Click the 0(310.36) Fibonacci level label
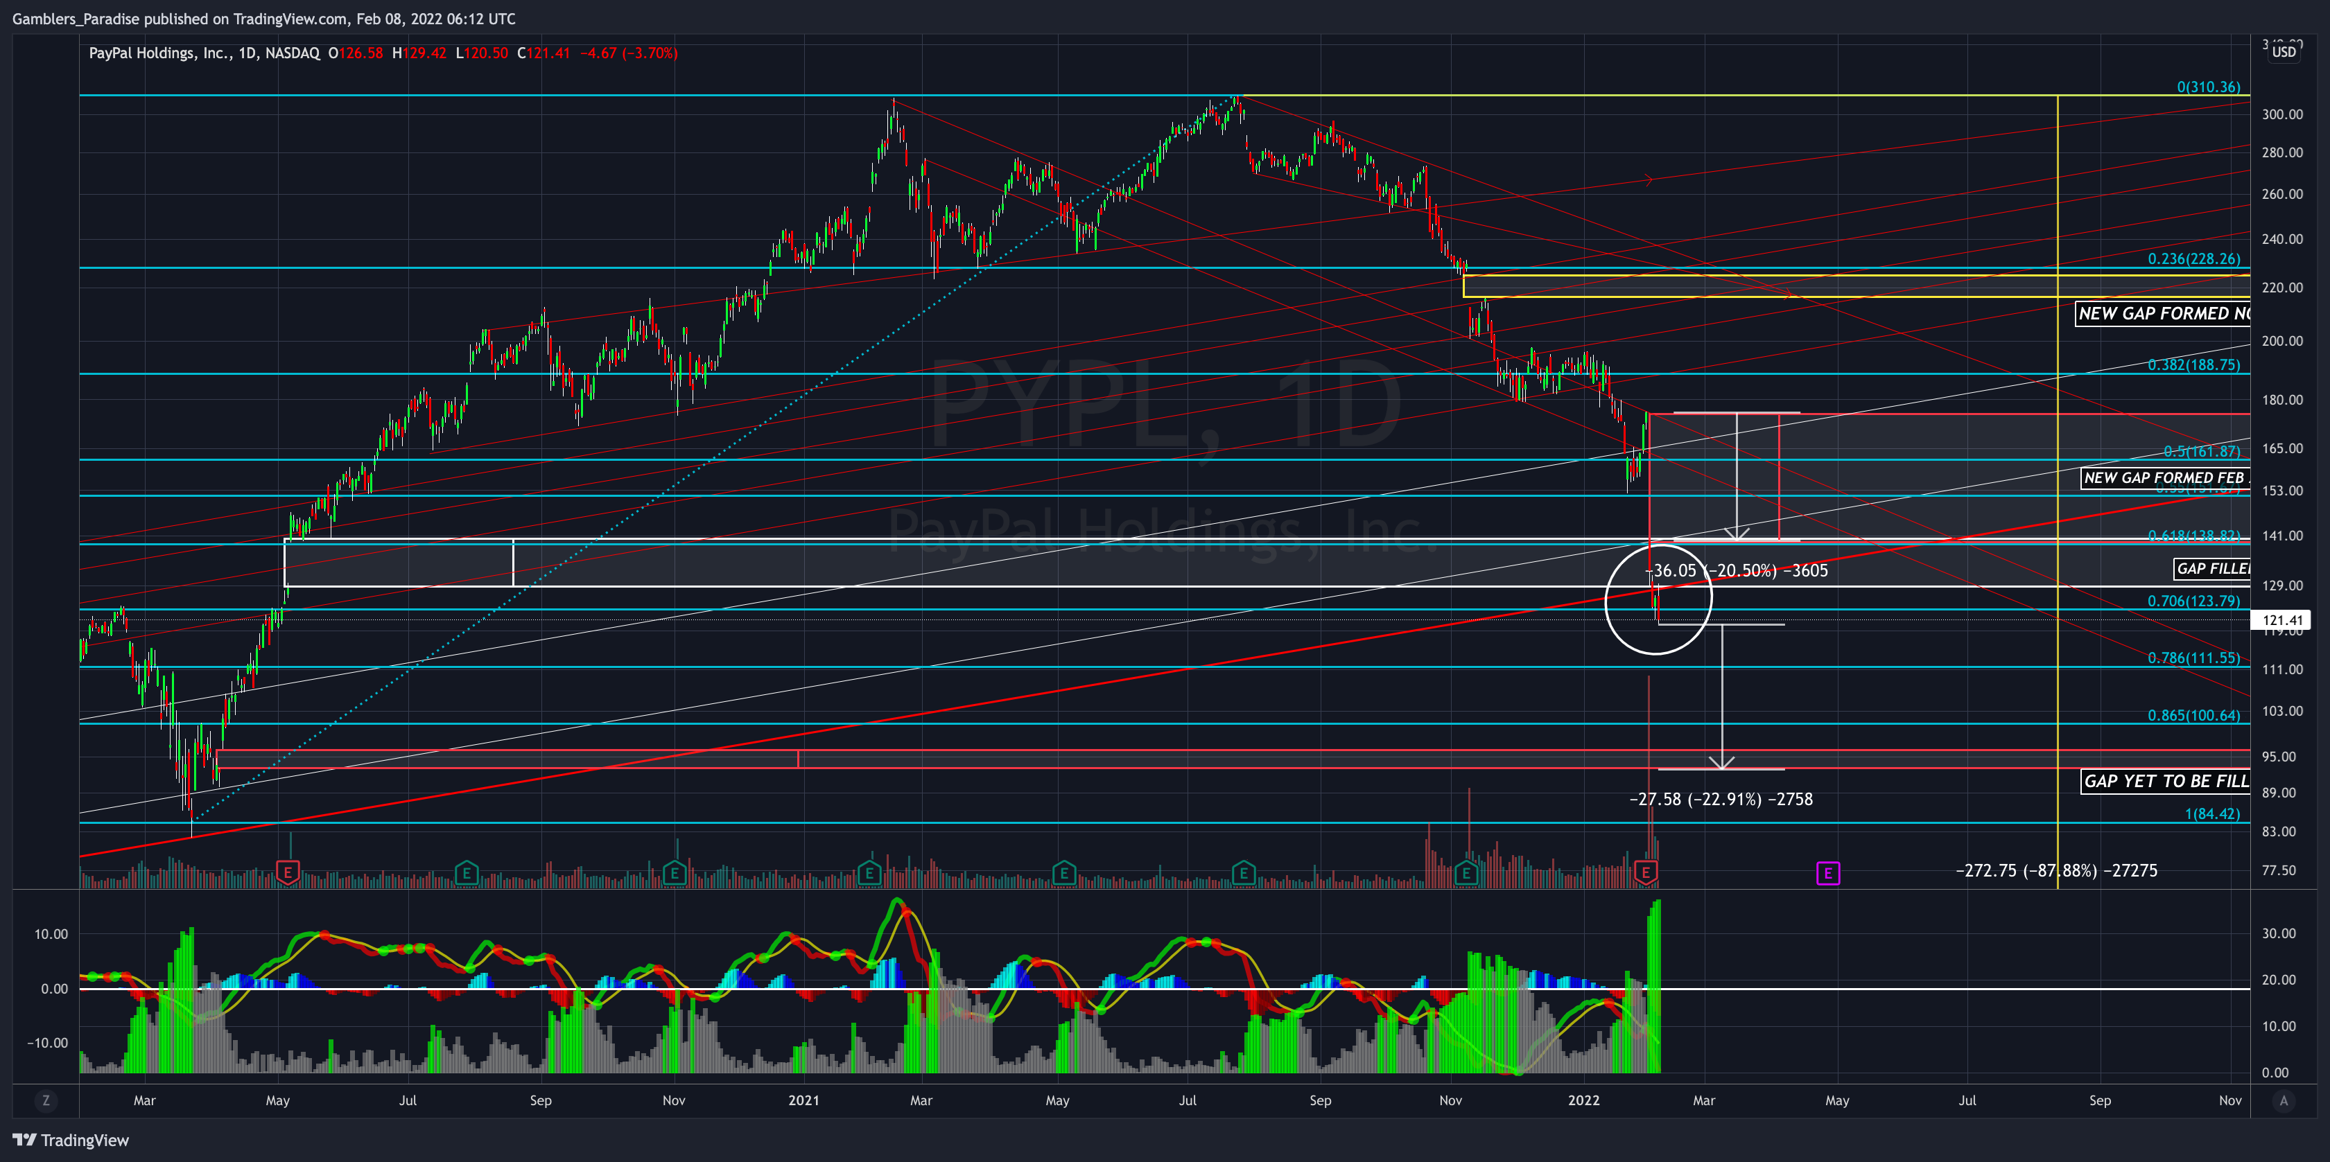This screenshot has width=2330, height=1162. pos(2208,87)
